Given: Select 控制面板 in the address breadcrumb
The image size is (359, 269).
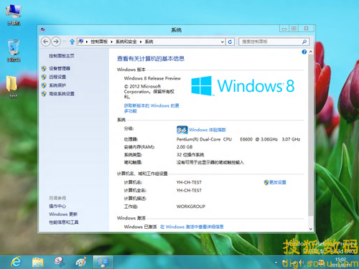Looking at the screenshot, I should [99, 42].
